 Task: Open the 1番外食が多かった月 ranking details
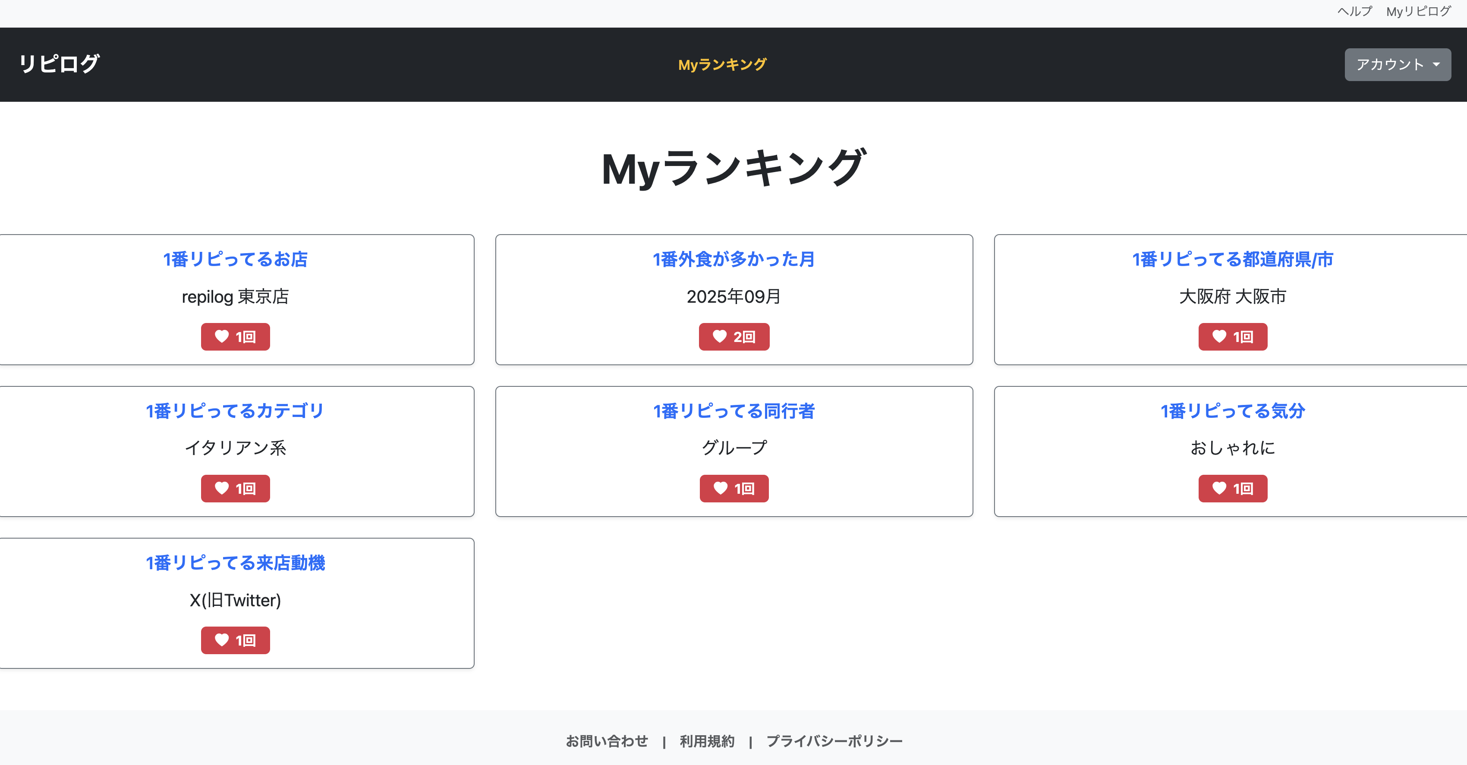pos(733,258)
